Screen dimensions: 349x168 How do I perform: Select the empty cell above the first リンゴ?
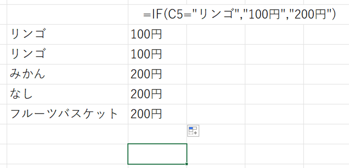click(67, 15)
